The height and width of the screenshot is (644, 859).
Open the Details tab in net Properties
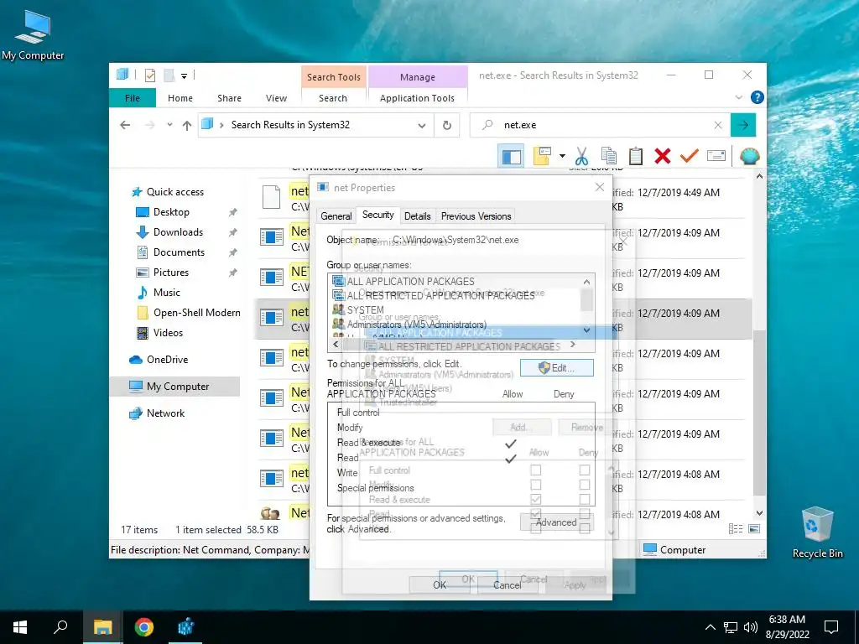418,216
